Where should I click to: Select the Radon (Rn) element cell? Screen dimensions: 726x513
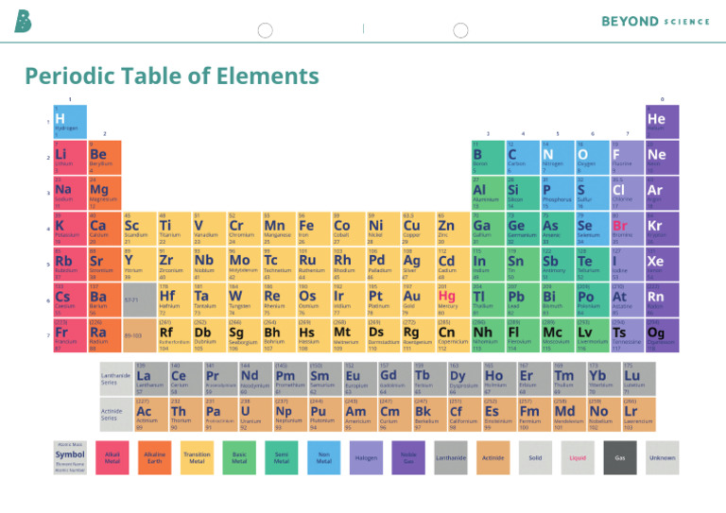[x=662, y=299]
